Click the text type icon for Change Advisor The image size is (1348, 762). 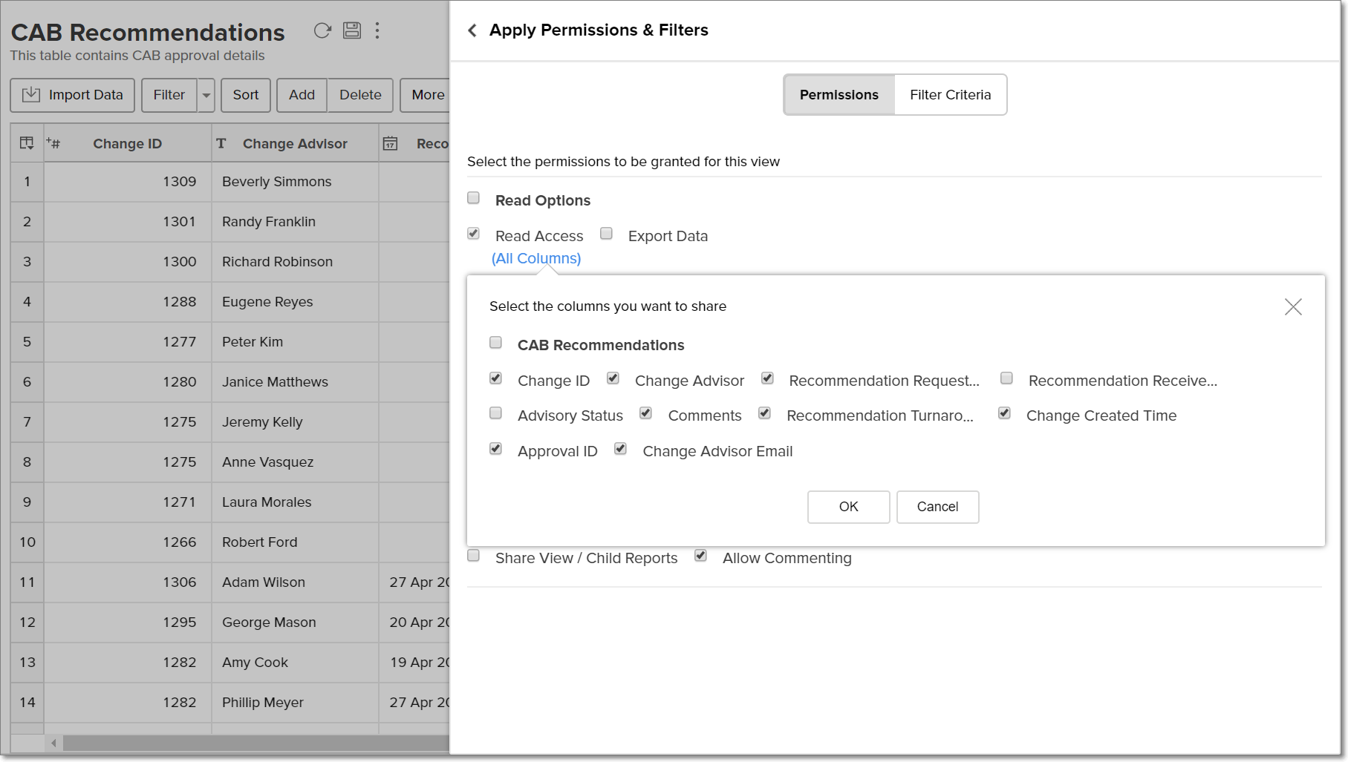[x=221, y=143]
